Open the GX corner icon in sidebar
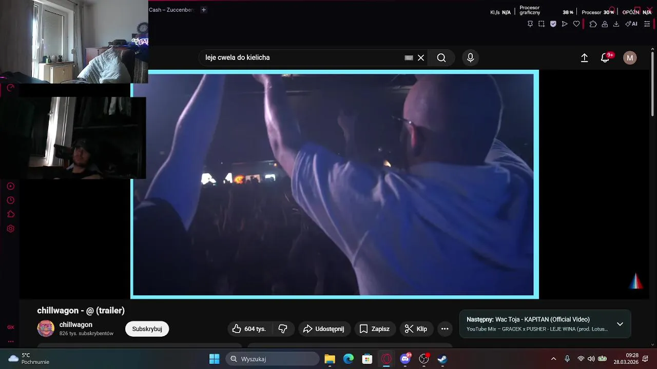Screen dimensions: 657x369 tap(10, 327)
